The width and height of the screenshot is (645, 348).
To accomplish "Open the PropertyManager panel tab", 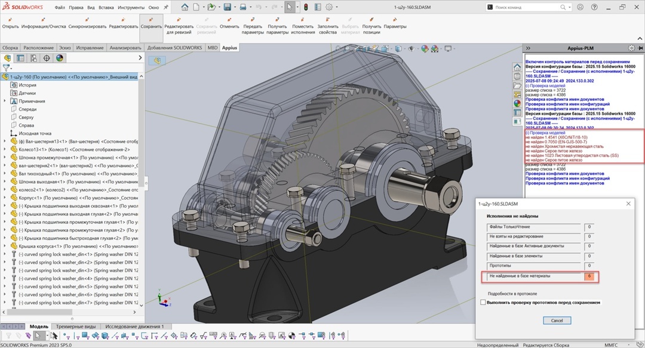I will coord(20,58).
